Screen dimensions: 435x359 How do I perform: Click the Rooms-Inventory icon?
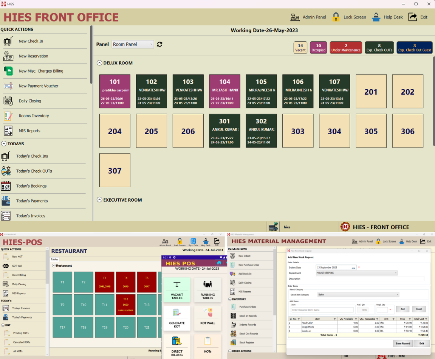[8, 116]
